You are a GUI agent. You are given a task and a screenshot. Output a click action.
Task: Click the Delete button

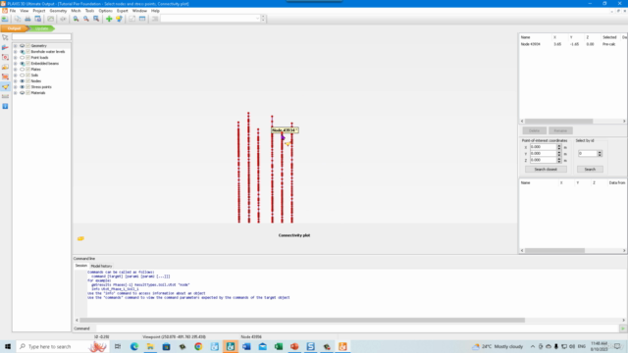pos(534,130)
